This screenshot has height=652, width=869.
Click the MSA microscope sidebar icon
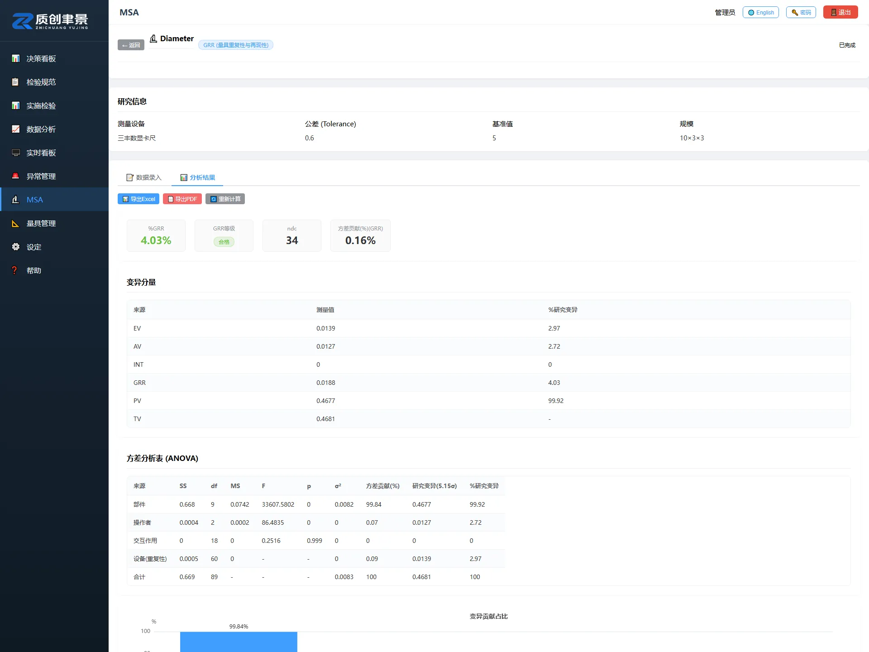(15, 200)
